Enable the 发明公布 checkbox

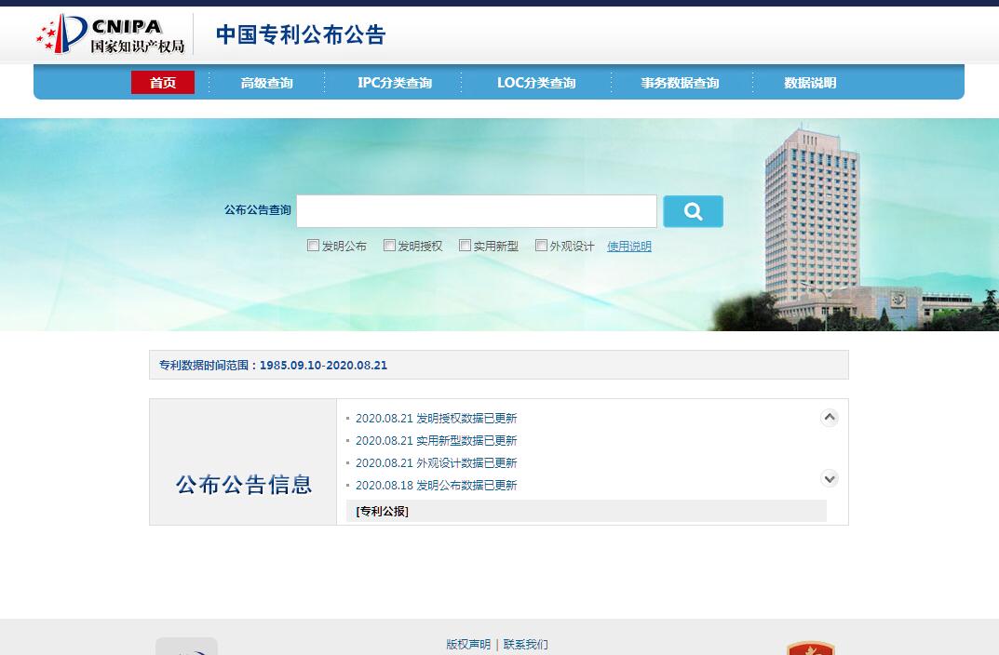coord(314,246)
